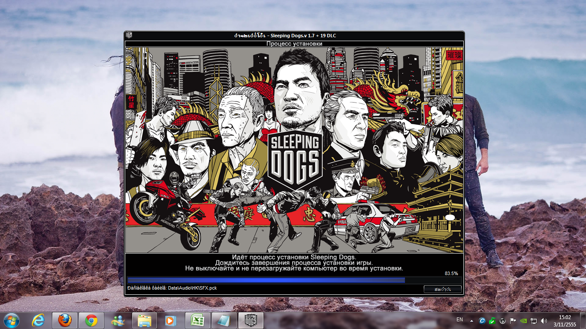Click the blue circular C tray icon

click(x=482, y=320)
